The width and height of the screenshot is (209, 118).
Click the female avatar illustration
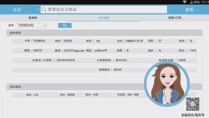point(167,84)
